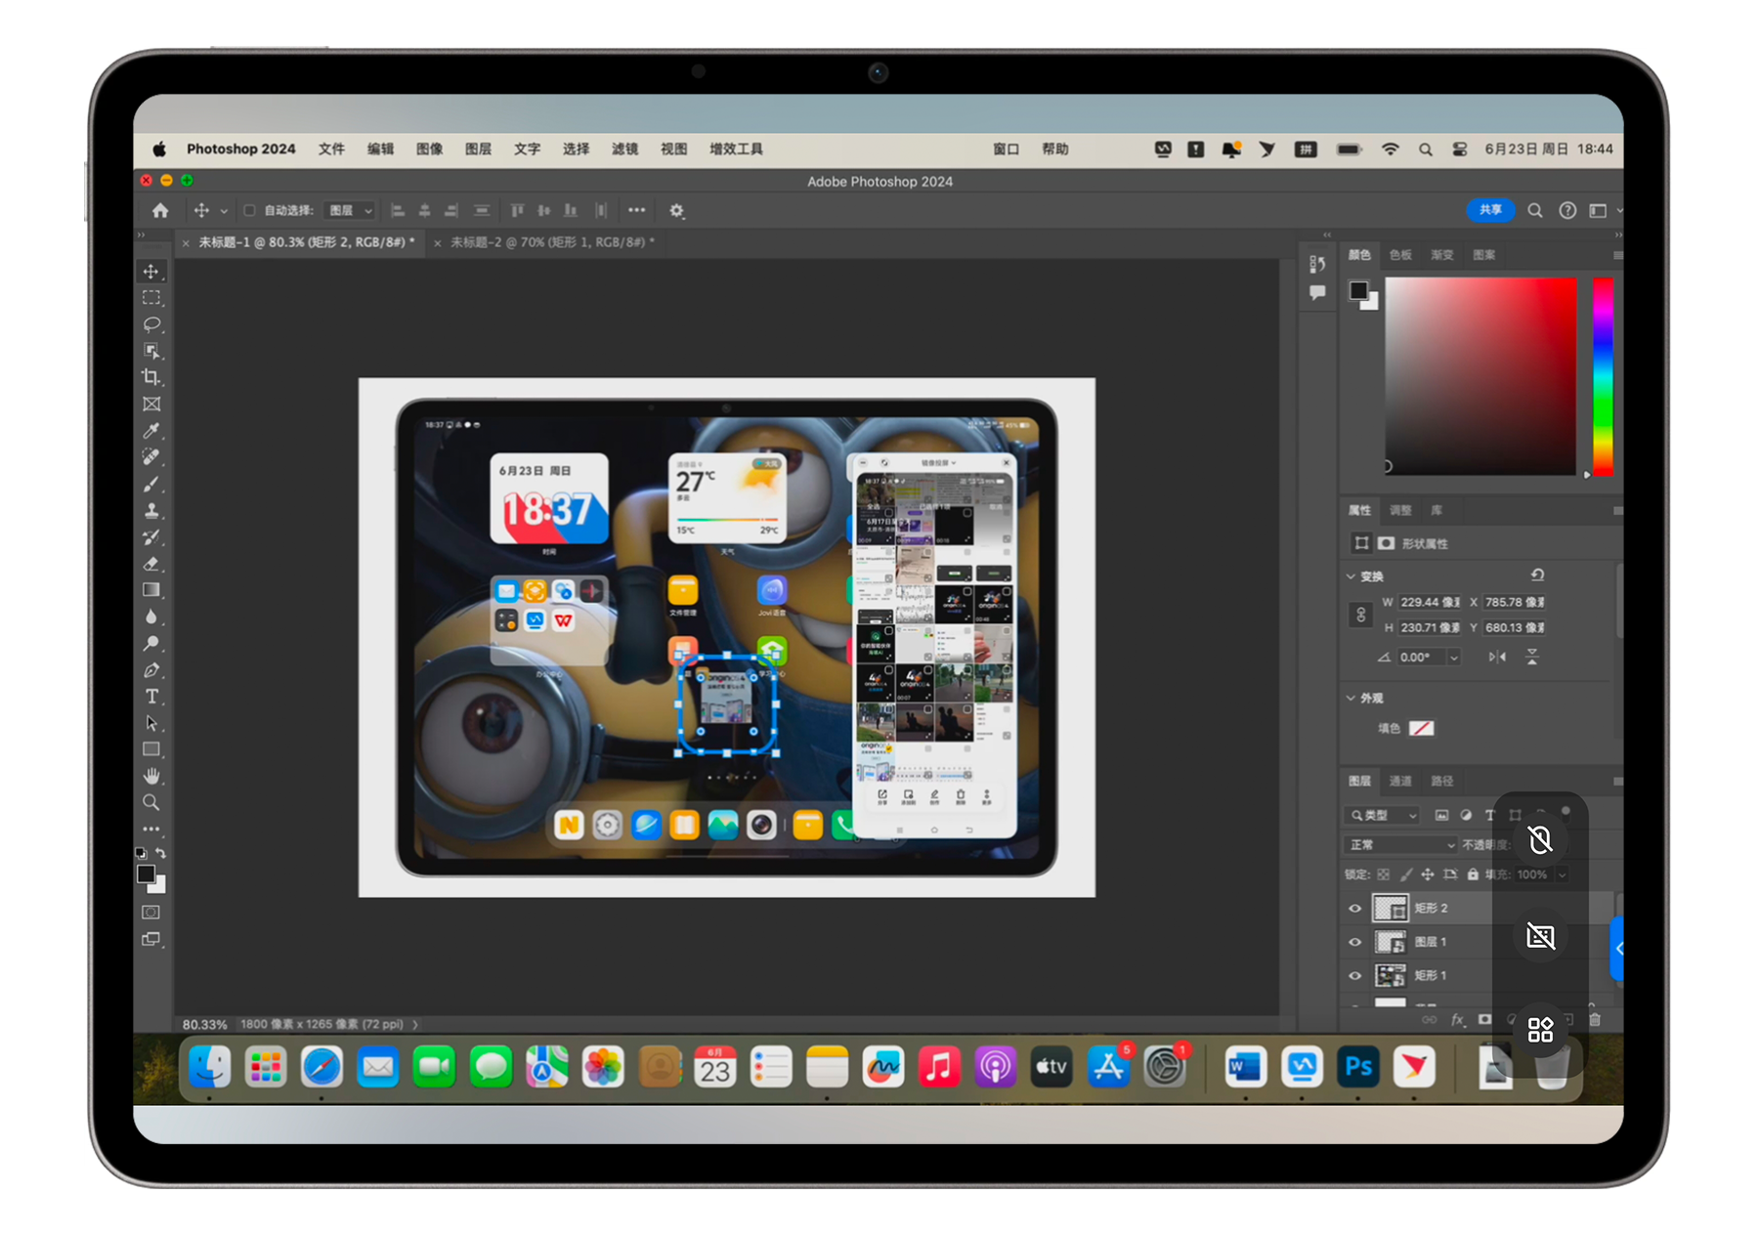Toggle lock all padlock icon
Screen dimensions: 1759x1236
[1473, 874]
